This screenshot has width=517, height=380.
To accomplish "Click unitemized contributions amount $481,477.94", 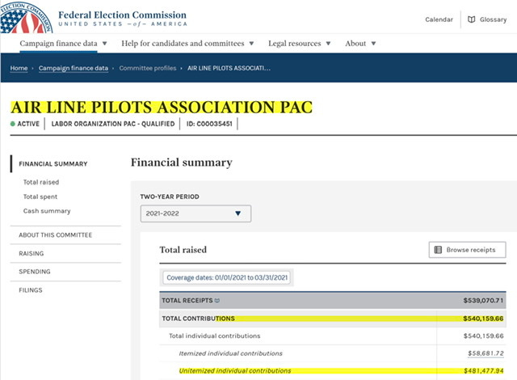I will pyautogui.click(x=484, y=371).
